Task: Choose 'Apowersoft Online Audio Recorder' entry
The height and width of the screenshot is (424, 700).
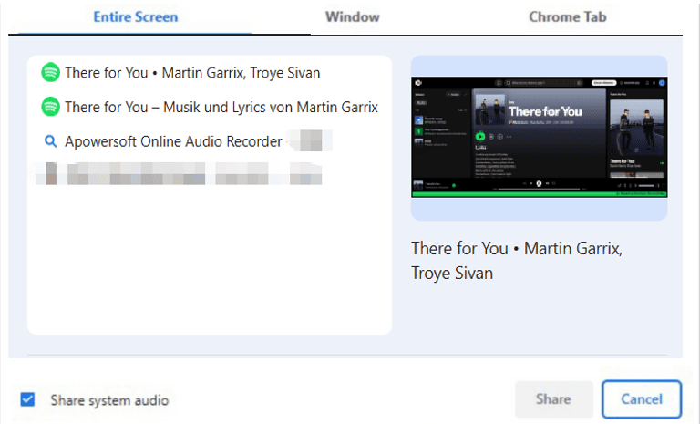Action: 173,141
